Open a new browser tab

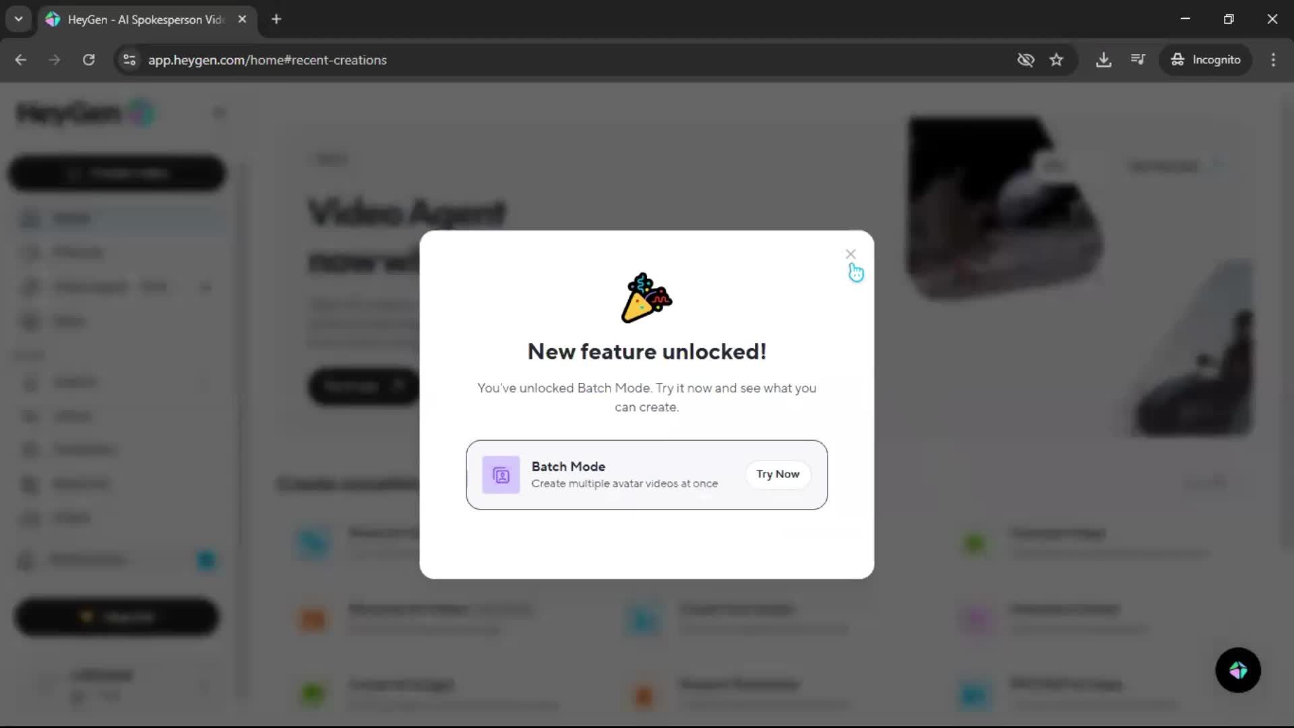coord(276,20)
